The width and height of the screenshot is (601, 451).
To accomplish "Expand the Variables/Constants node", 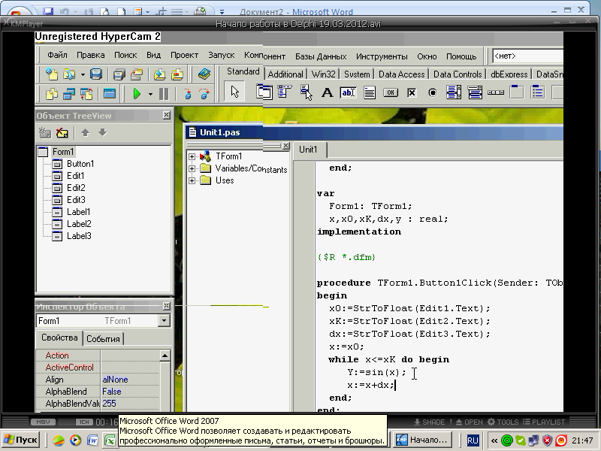I will 192,168.
